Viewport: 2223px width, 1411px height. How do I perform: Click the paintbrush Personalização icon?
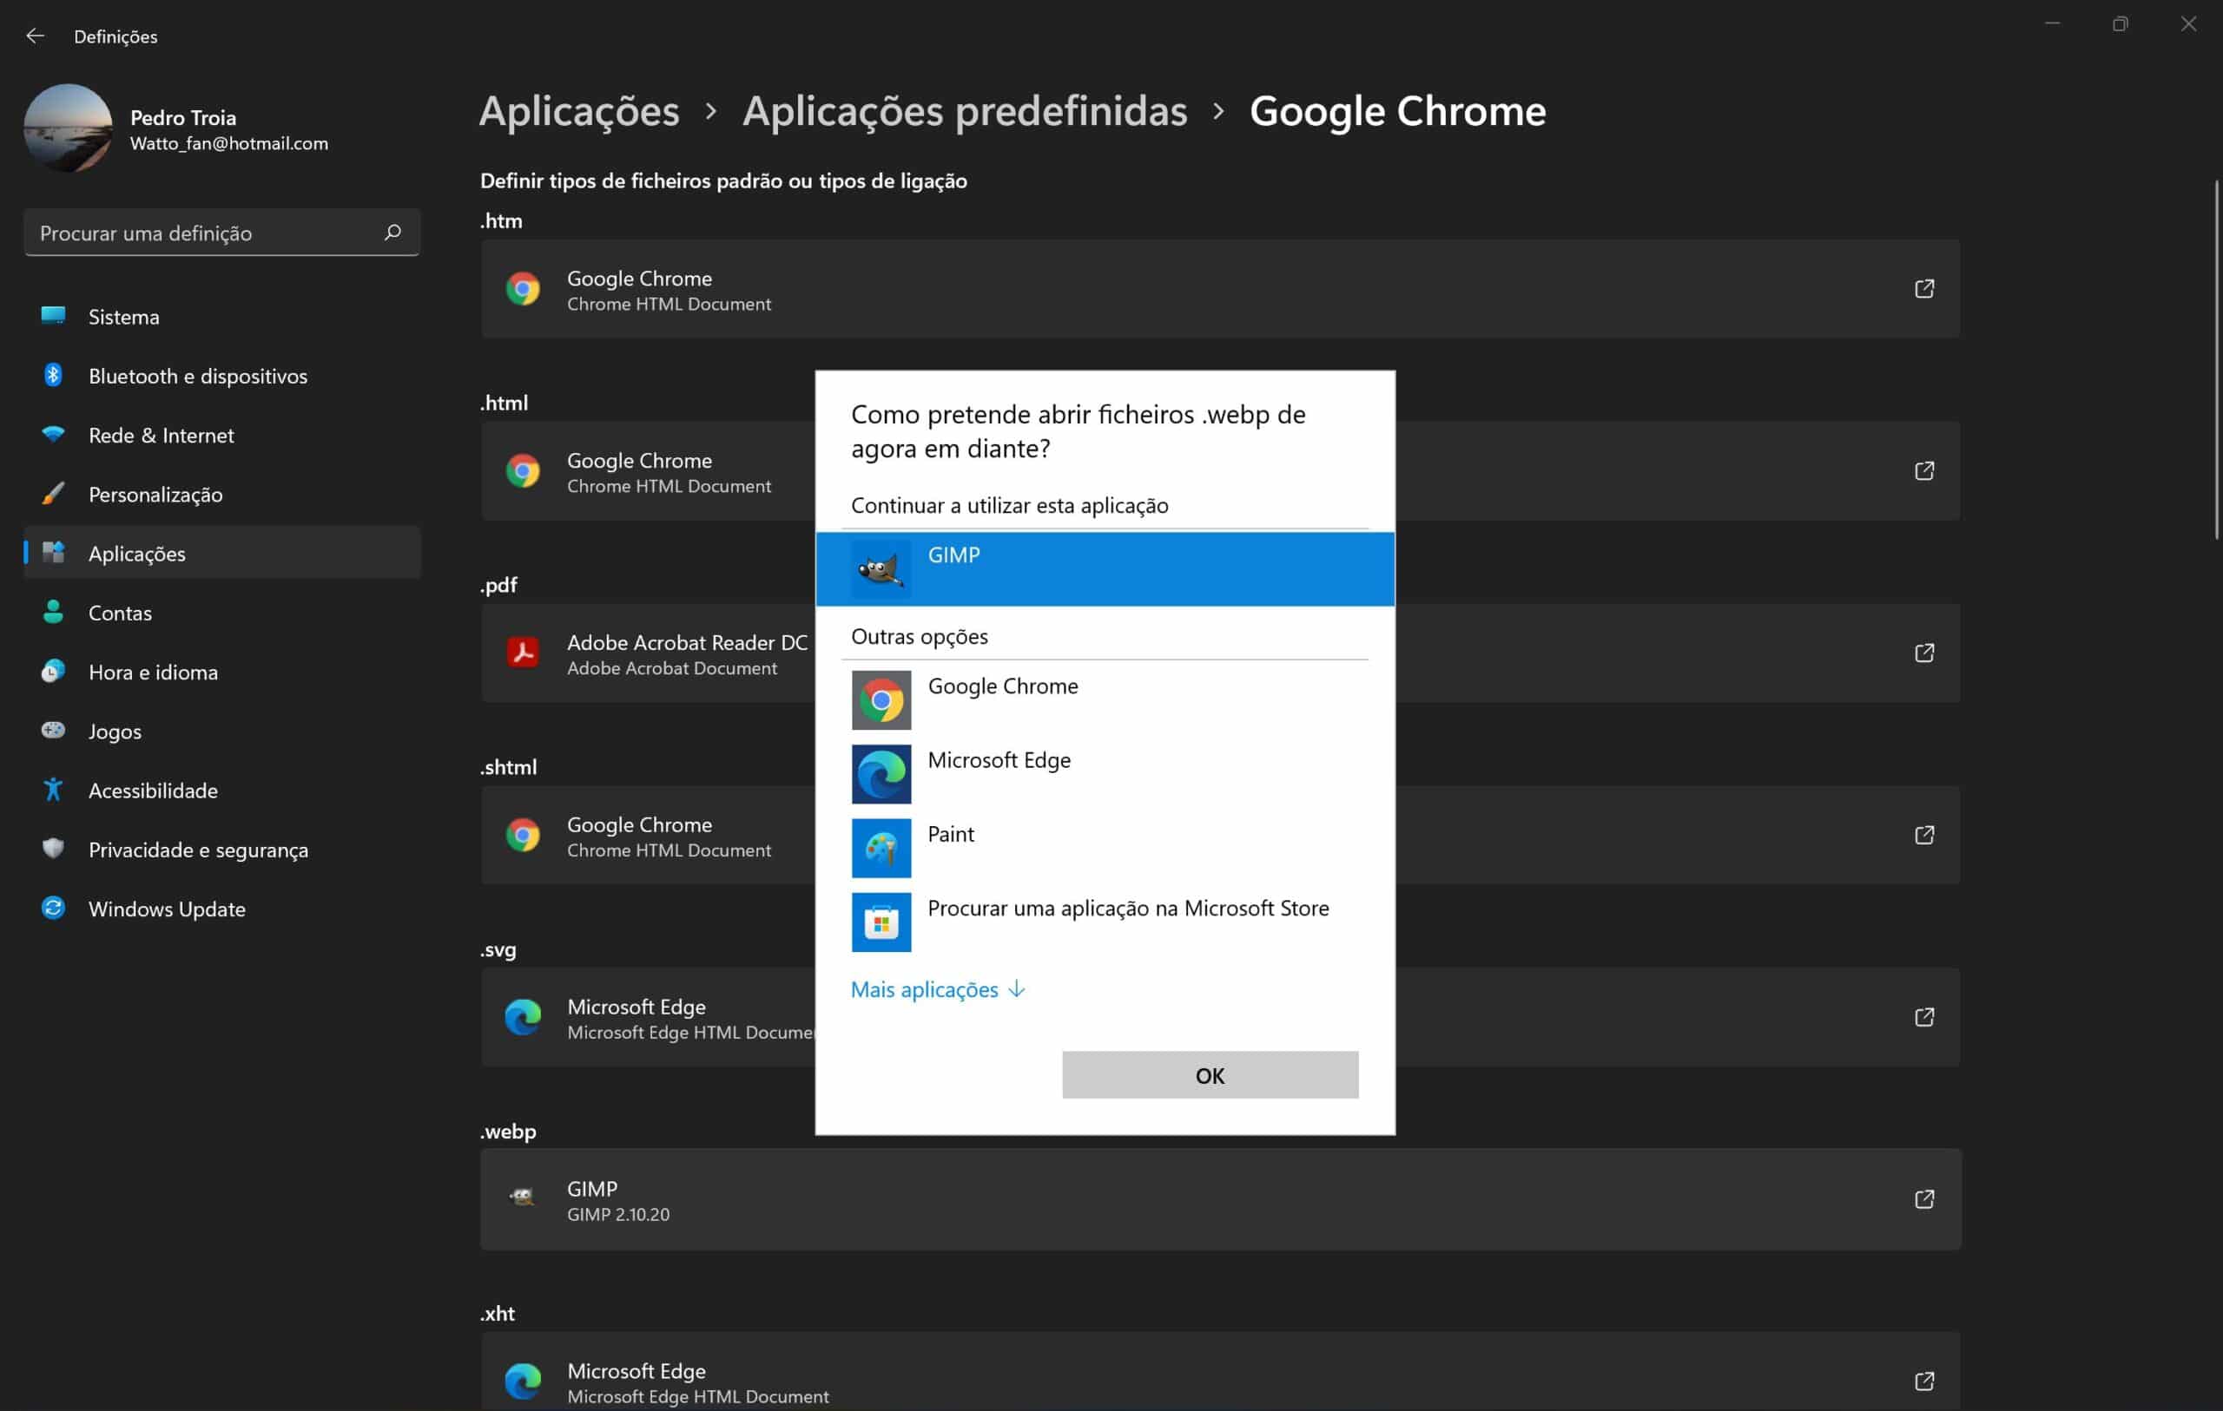(x=54, y=493)
